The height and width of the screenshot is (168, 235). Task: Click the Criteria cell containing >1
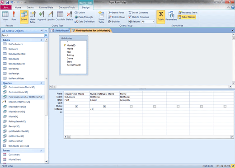click(104, 109)
